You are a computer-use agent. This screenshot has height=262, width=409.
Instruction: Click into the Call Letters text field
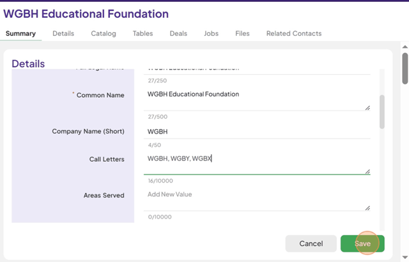tap(257, 164)
